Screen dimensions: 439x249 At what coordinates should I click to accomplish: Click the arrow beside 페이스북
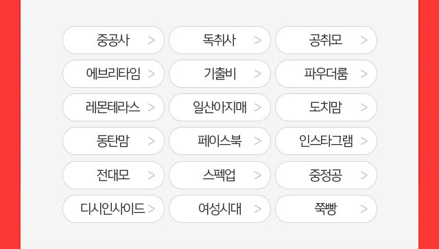[258, 141]
